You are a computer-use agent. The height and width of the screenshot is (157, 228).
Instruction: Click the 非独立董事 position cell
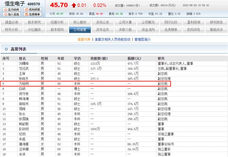(x=166, y=134)
